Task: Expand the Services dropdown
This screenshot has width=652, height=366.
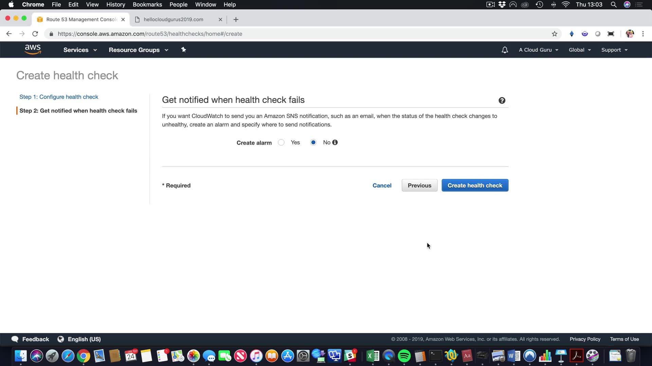Action: (x=80, y=50)
